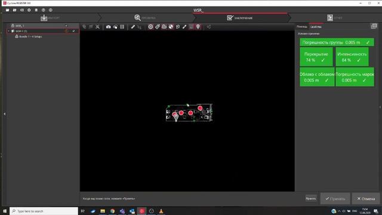Toggle the location pin icon in viewer toolbar
382x215 pixels.
click(x=198, y=27)
